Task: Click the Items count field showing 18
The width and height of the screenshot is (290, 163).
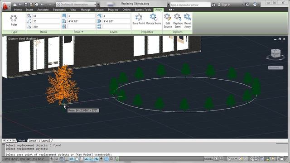Action: click(46, 16)
